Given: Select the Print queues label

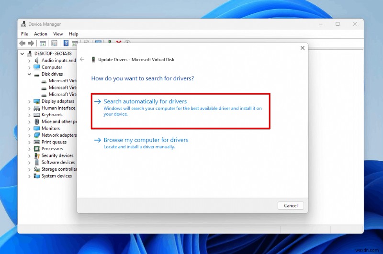Looking at the screenshot, I should coord(54,142).
